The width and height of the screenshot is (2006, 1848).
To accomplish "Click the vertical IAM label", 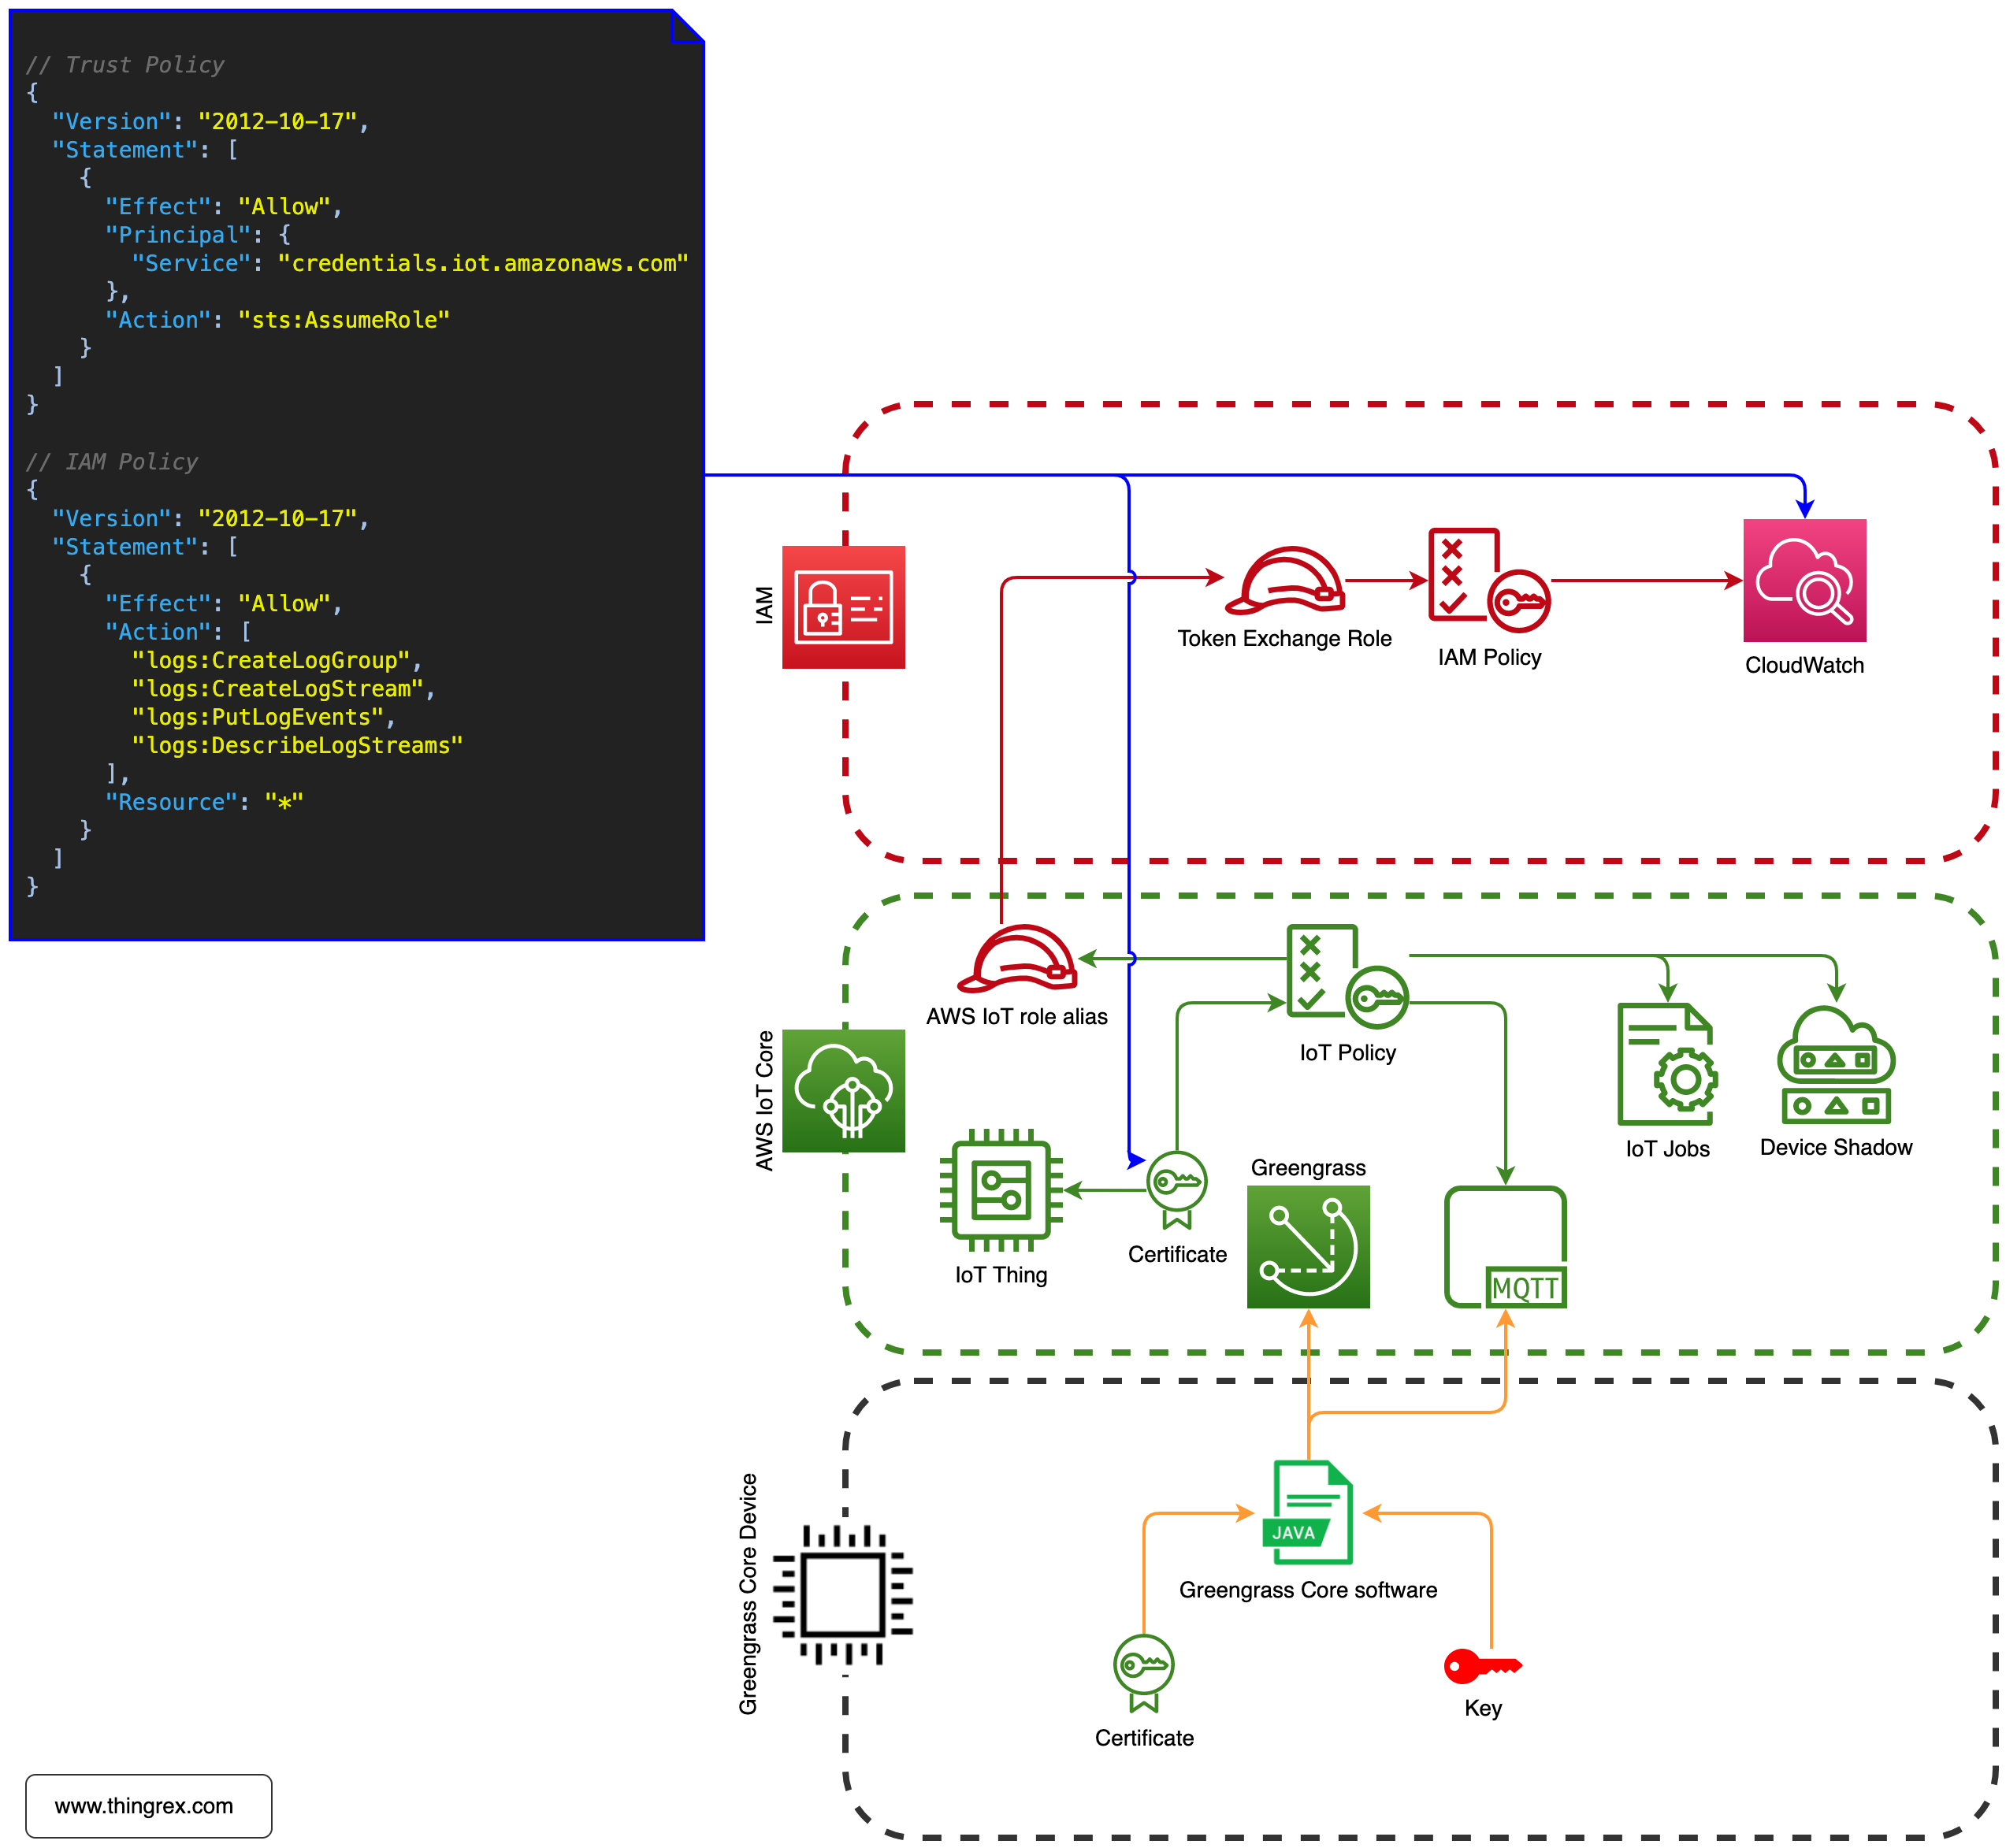I will [x=765, y=606].
